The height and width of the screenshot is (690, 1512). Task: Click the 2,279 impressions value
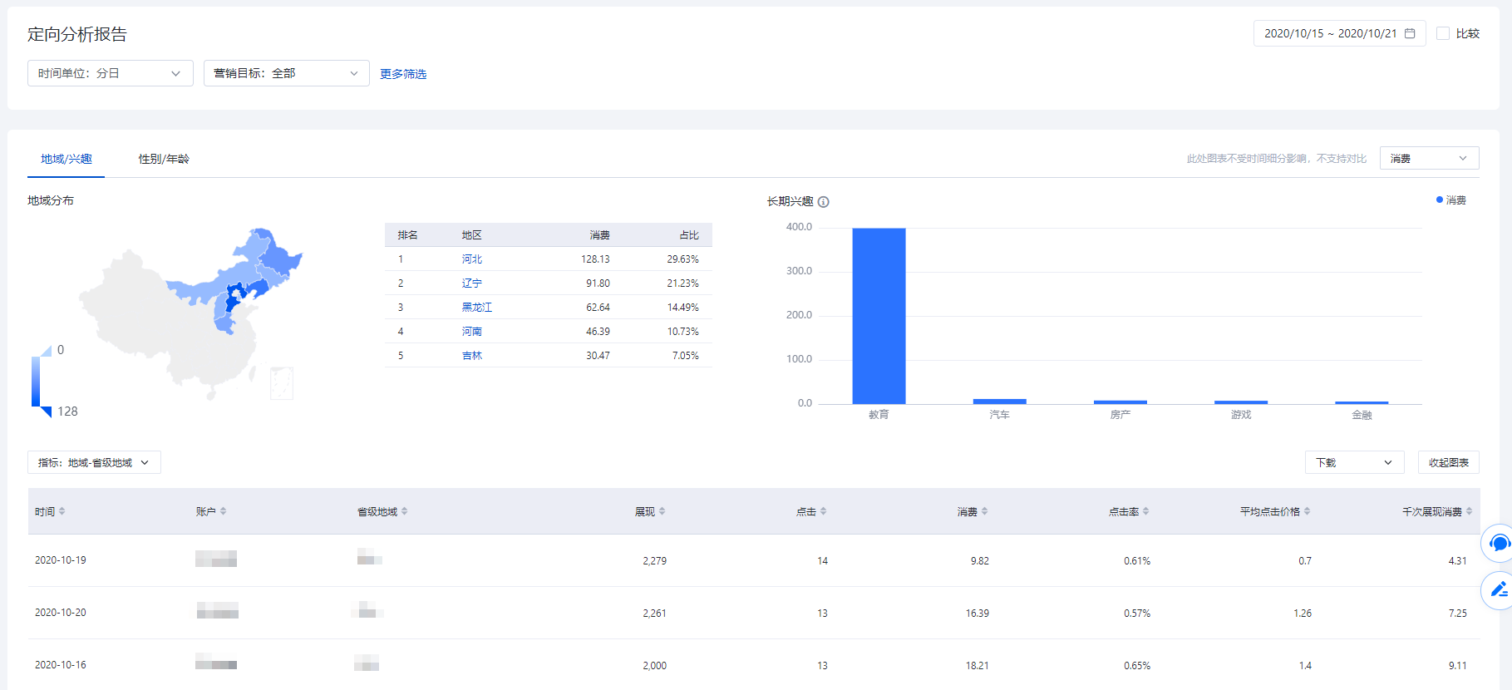click(x=654, y=561)
